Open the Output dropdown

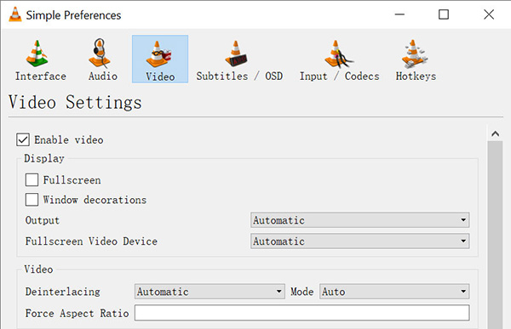point(359,220)
